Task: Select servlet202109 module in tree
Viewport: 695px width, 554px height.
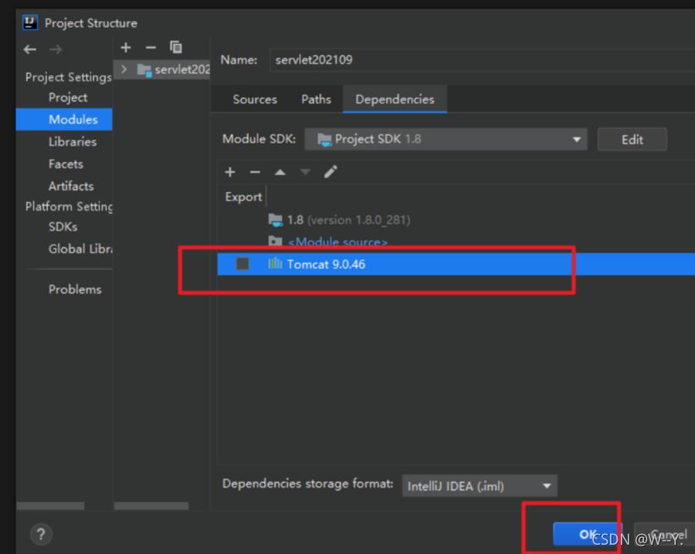Action: (162, 69)
